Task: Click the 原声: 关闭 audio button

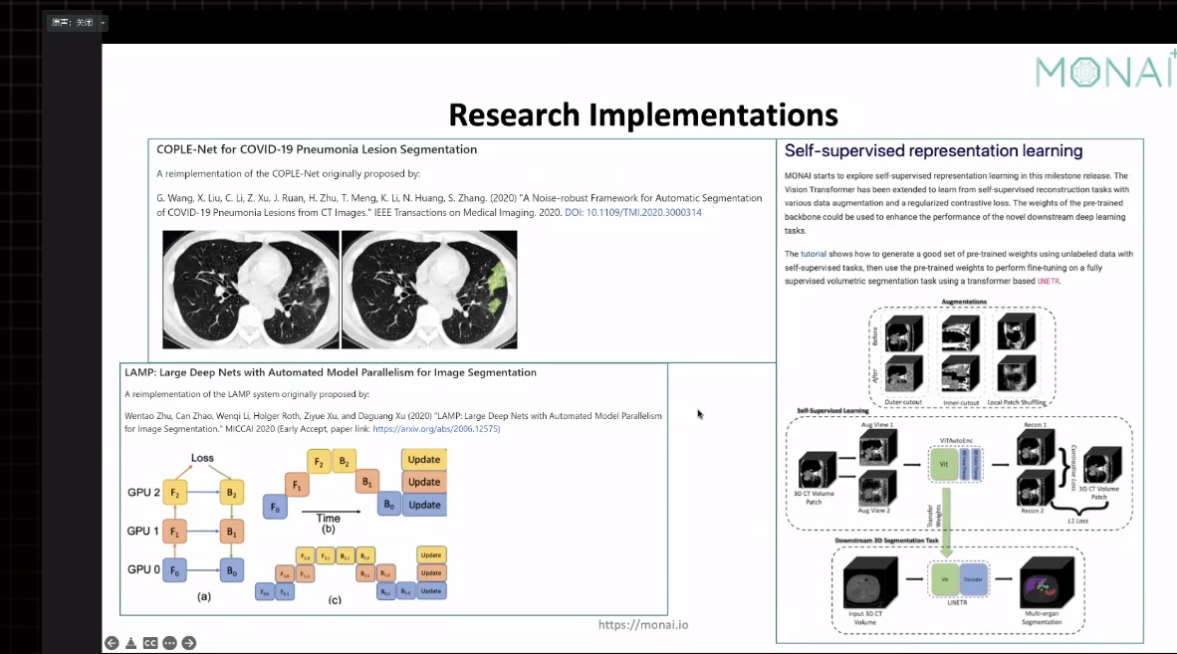Action: click(72, 23)
